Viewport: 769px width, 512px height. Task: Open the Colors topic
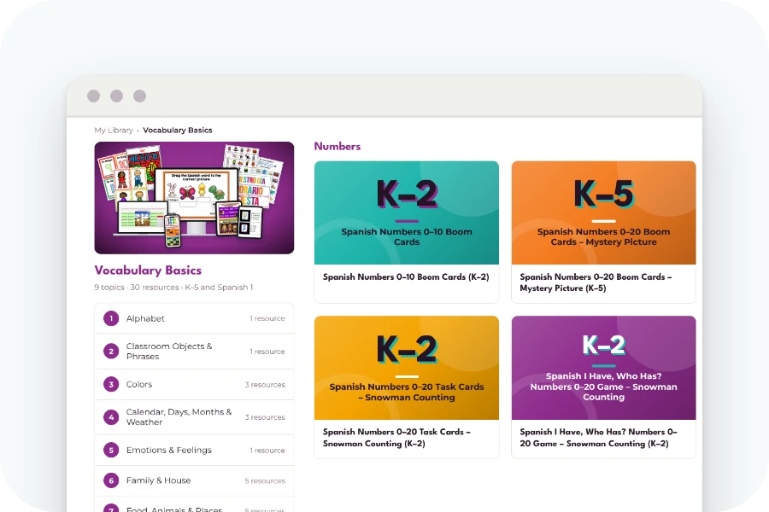(x=194, y=385)
